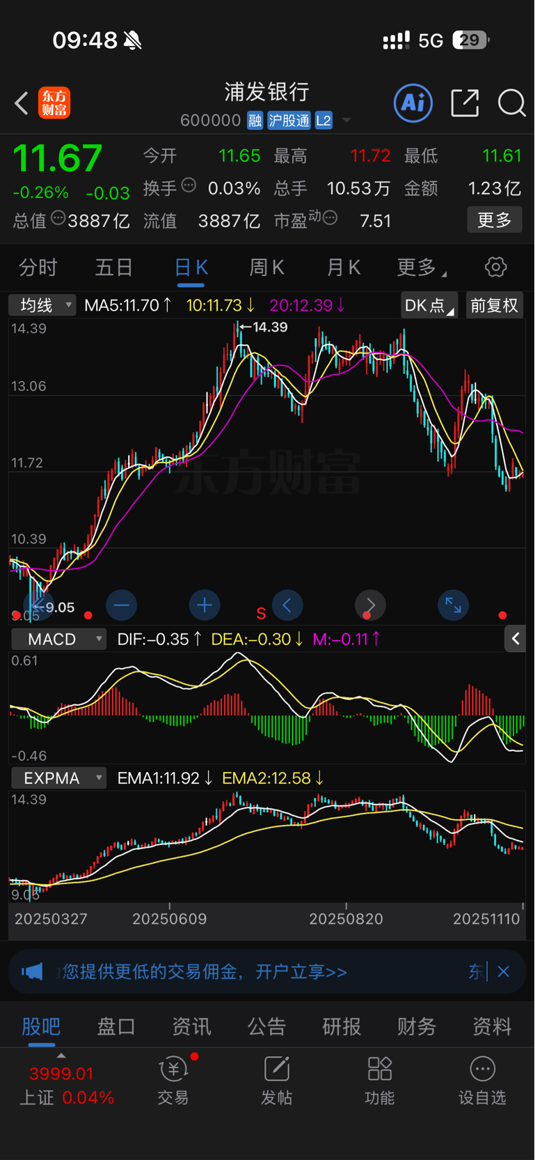Tap MA5:11.70 value label

[x=128, y=305]
